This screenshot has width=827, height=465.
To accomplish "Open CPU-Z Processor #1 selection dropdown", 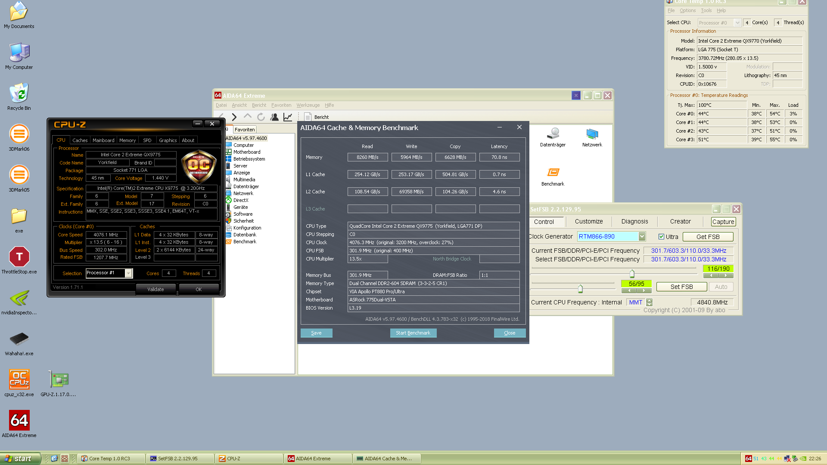I will 128,273.
